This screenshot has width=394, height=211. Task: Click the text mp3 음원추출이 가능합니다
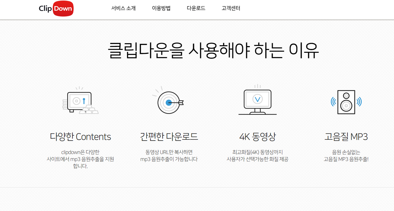point(169,159)
